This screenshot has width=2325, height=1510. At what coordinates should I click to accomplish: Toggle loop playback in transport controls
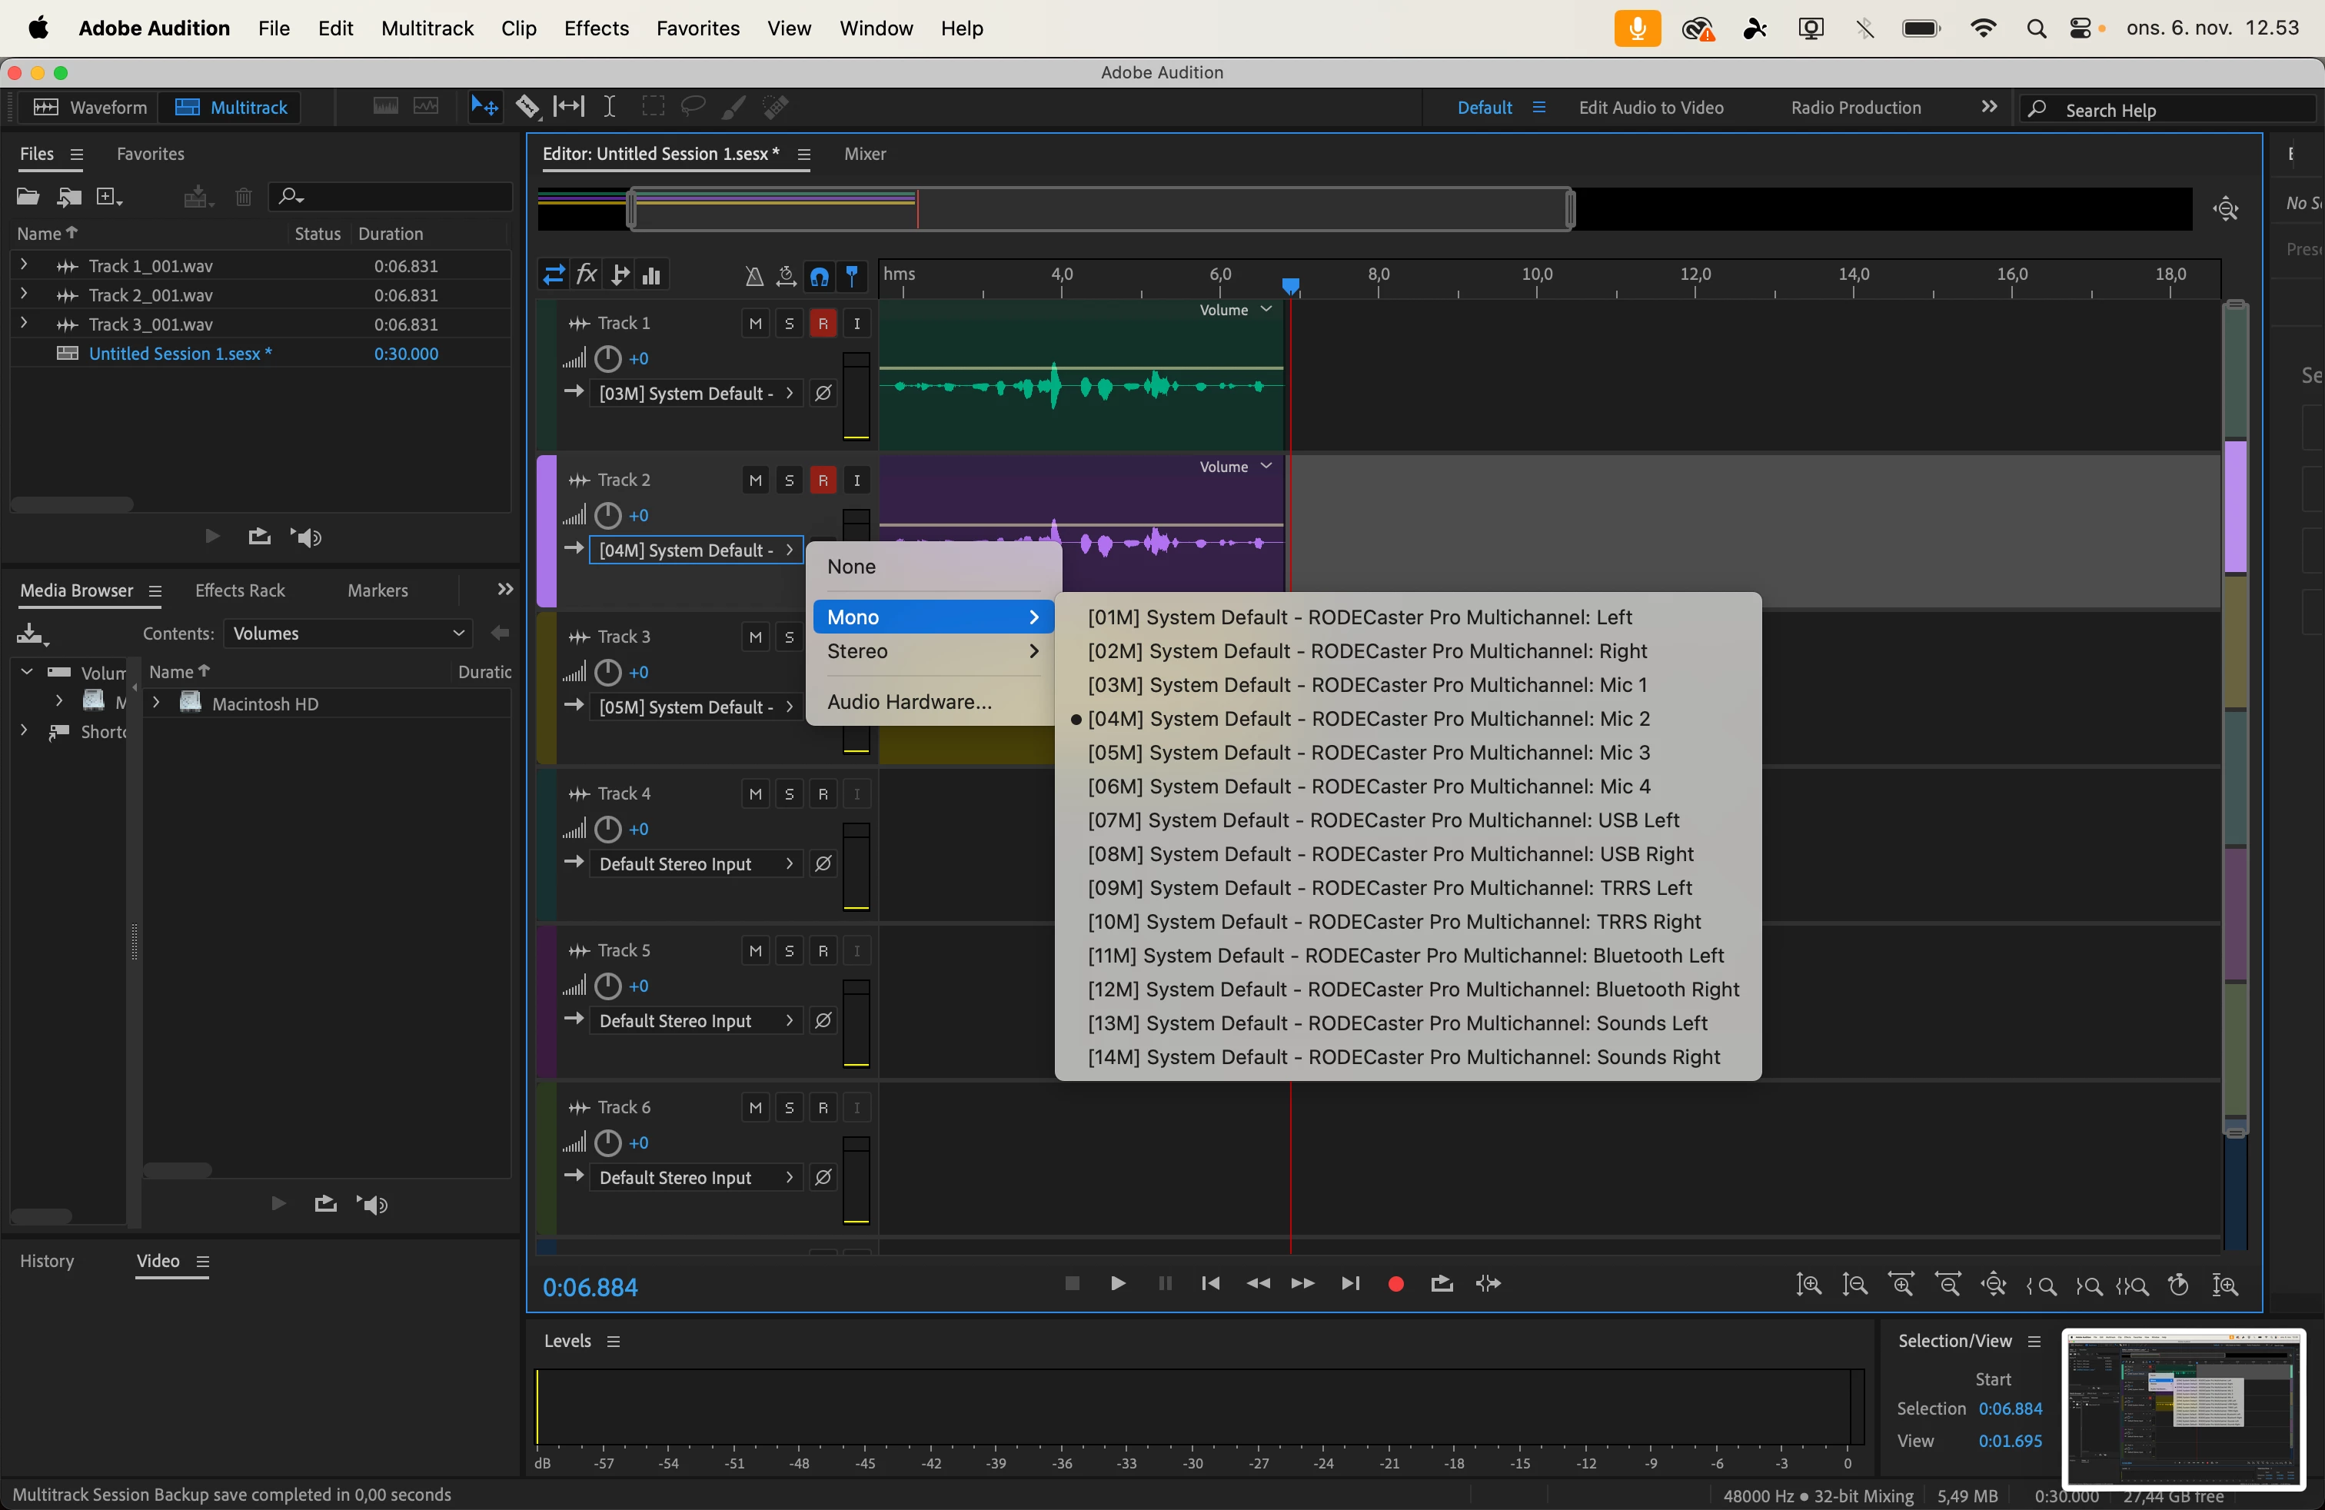[x=1441, y=1285]
